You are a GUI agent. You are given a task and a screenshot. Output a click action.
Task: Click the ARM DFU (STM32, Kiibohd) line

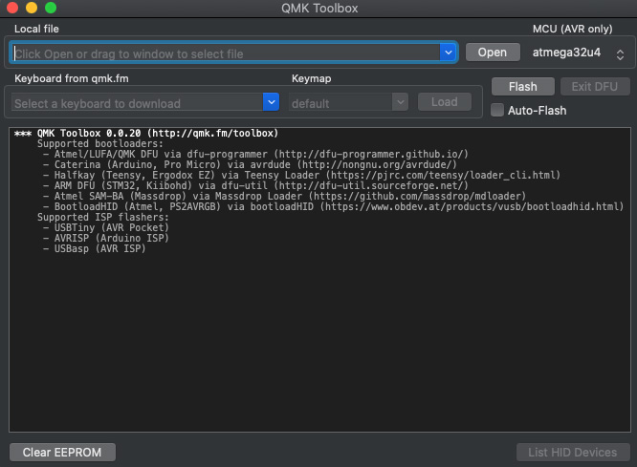(255, 186)
